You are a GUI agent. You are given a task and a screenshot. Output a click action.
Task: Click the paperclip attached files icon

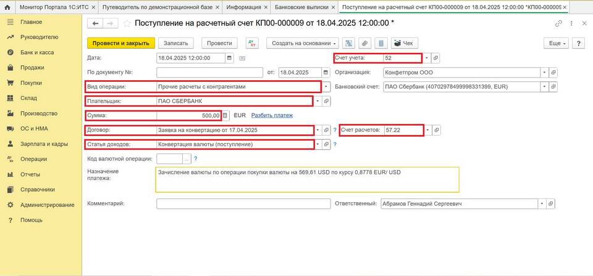tap(365, 44)
